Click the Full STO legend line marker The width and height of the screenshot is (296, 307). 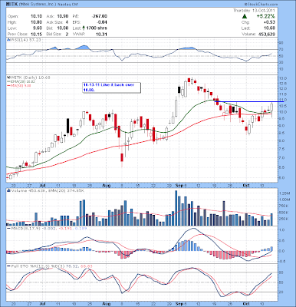8,266
